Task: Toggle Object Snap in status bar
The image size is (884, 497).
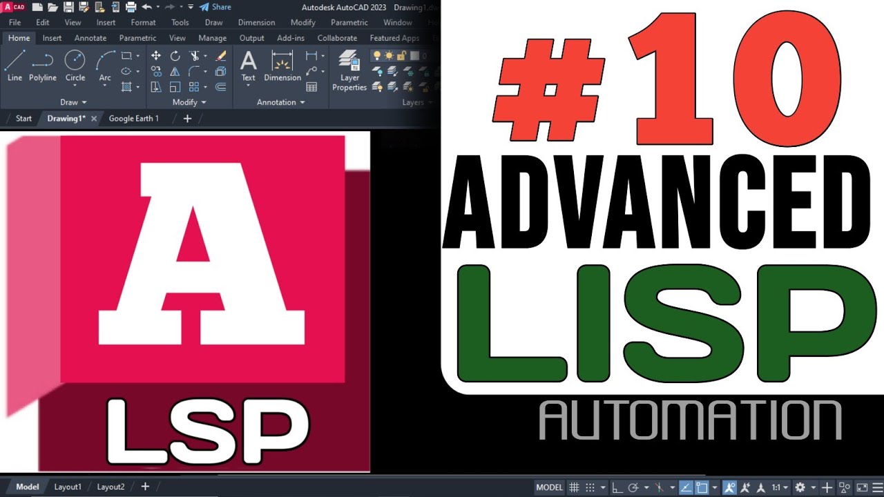Action: coord(701,487)
